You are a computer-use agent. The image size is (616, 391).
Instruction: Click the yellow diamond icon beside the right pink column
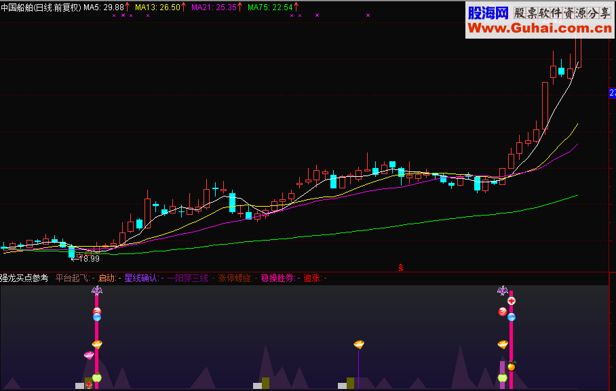point(503,345)
